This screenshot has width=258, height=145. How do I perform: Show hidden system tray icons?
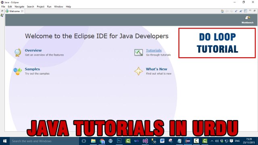click(x=212, y=141)
